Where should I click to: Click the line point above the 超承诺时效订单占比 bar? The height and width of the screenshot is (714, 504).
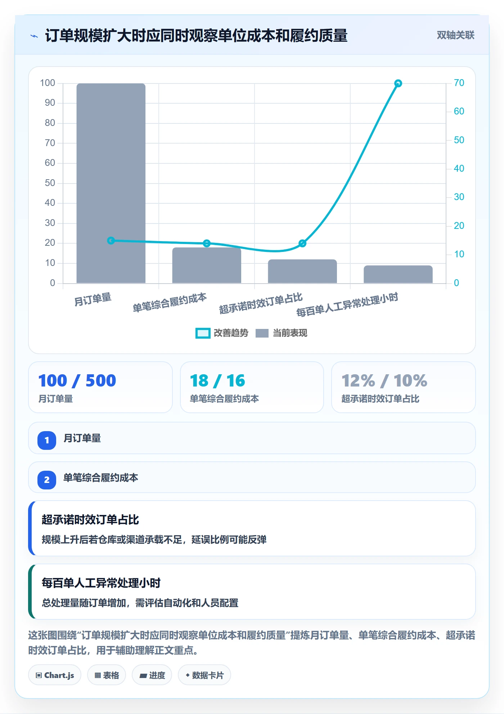click(x=302, y=243)
